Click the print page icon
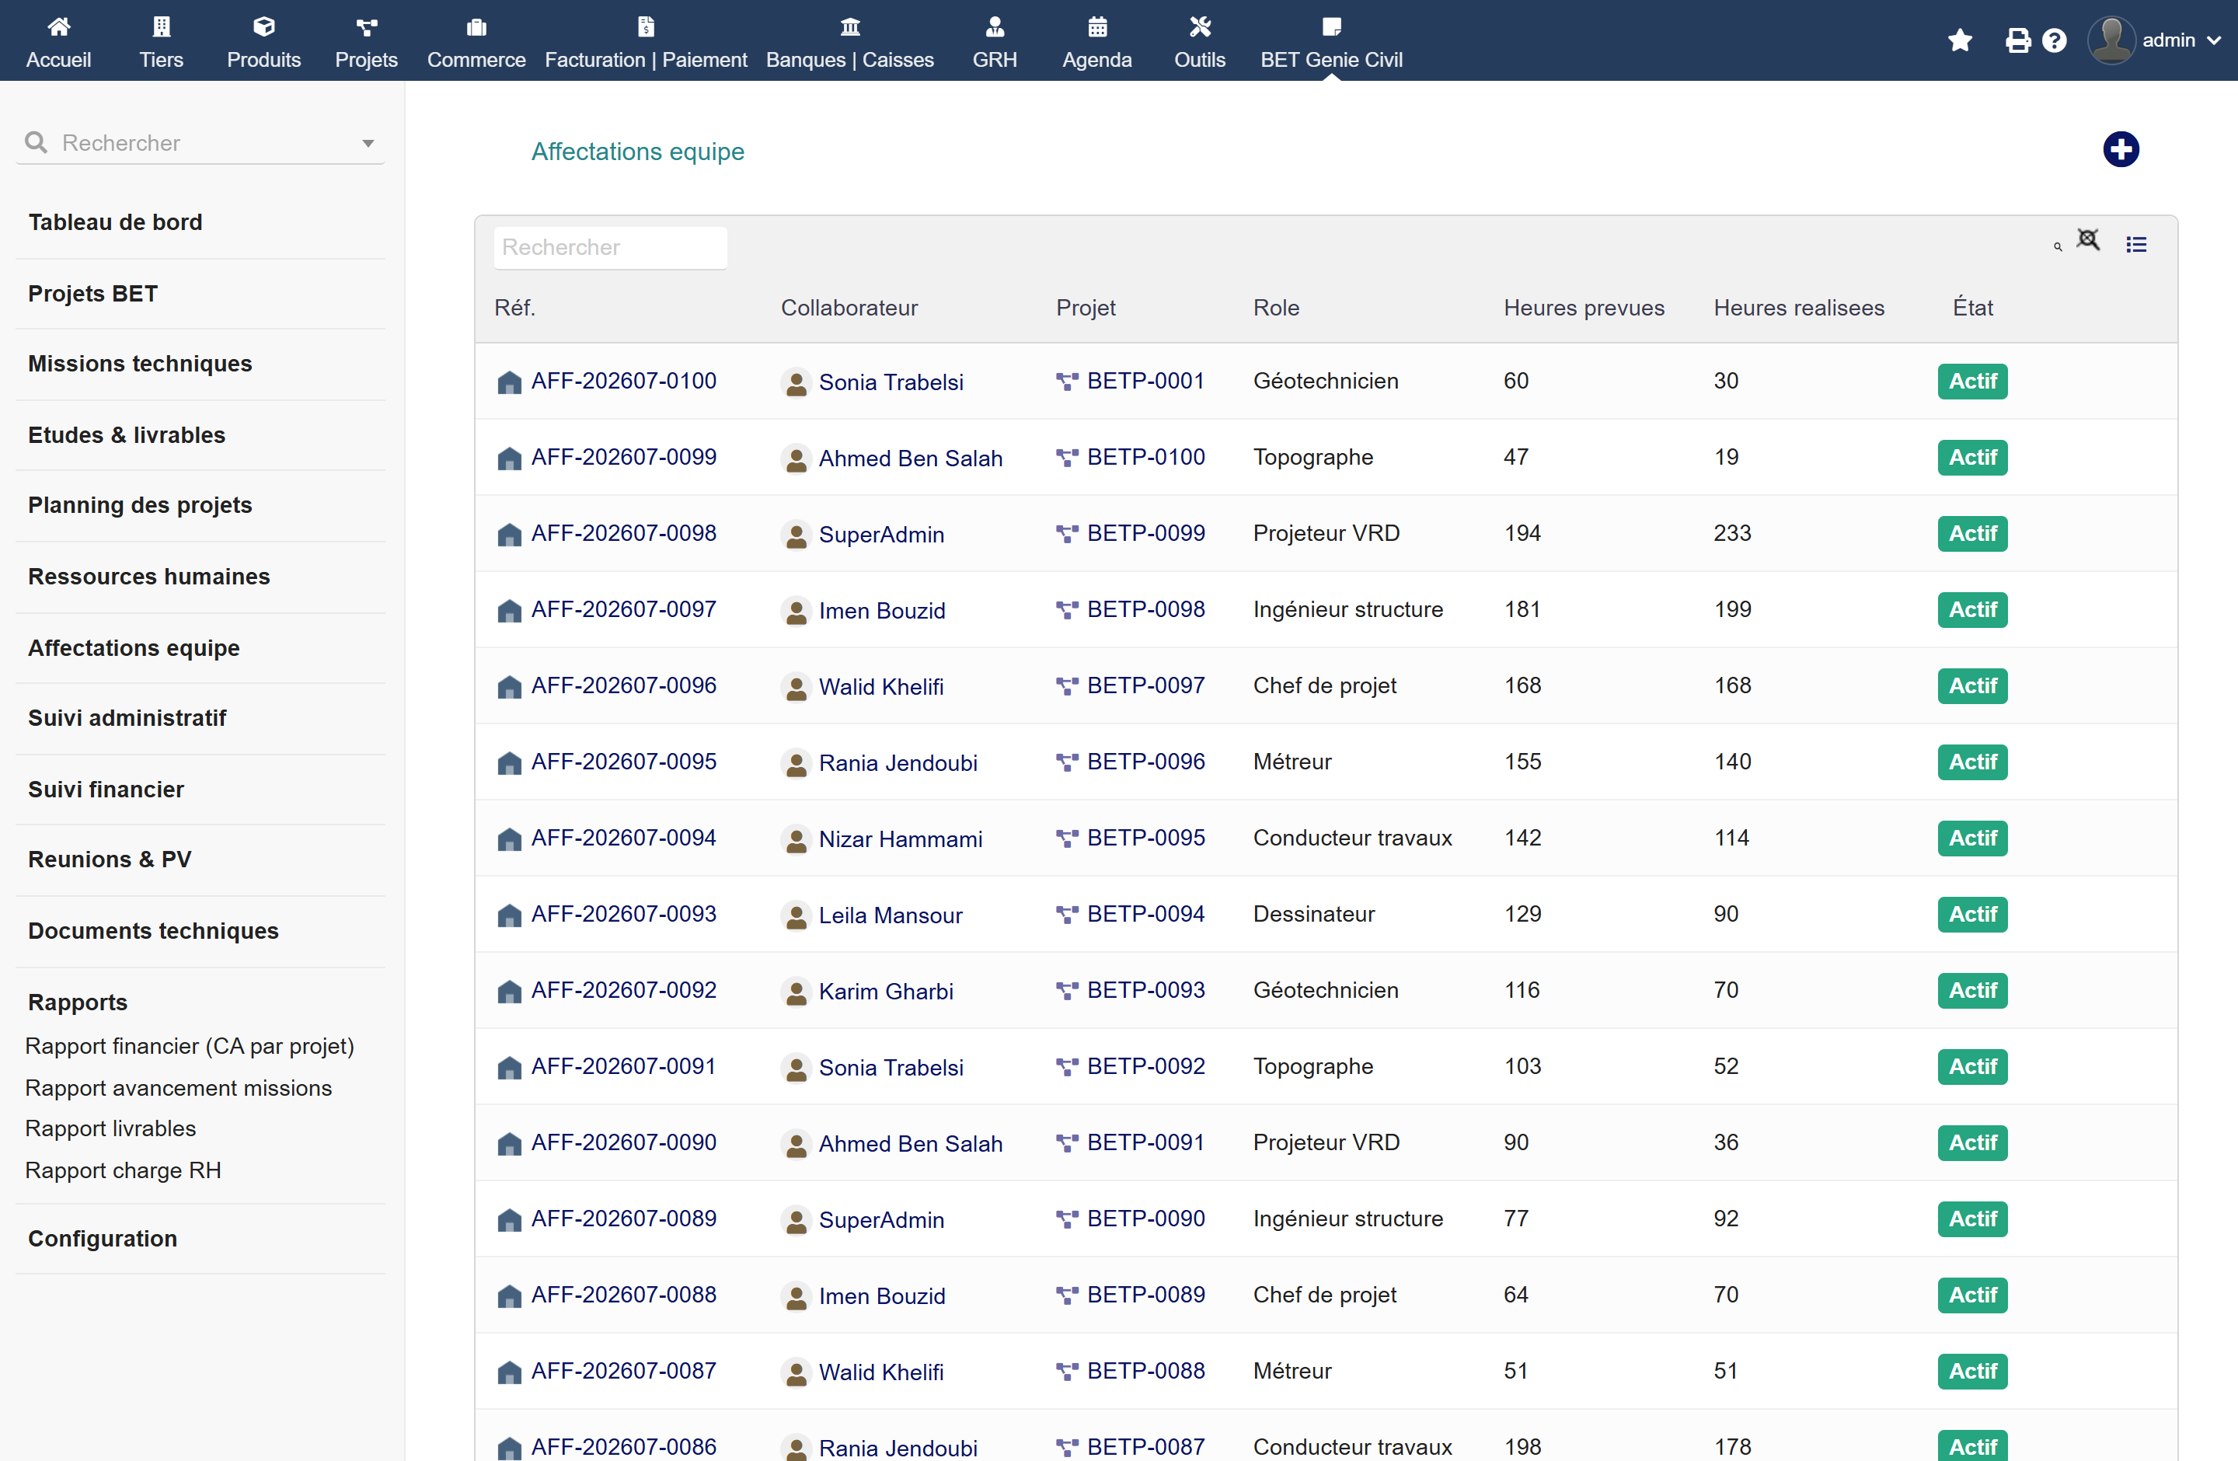This screenshot has width=2238, height=1461. click(x=2017, y=40)
